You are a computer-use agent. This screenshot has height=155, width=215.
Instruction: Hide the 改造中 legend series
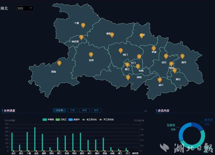click(76, 120)
